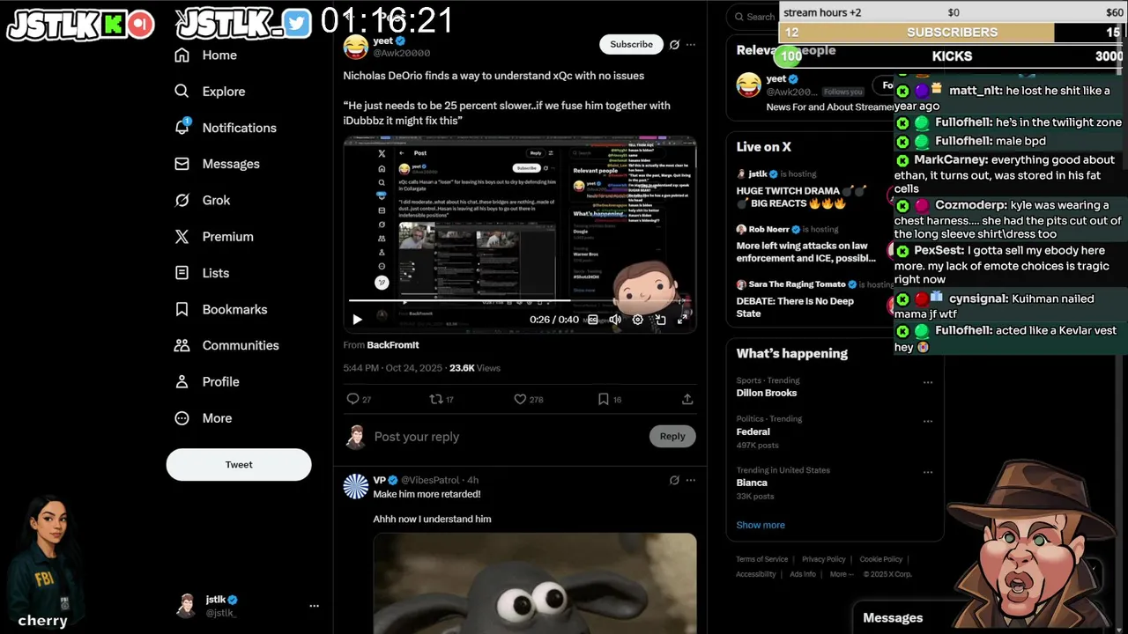Image resolution: width=1128 pixels, height=634 pixels.
Task: Subscribe to yeet's account
Action: 631,44
